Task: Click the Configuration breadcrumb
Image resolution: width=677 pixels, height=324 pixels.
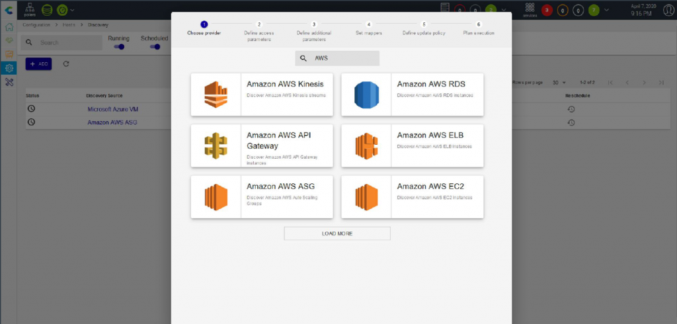Action: click(36, 25)
